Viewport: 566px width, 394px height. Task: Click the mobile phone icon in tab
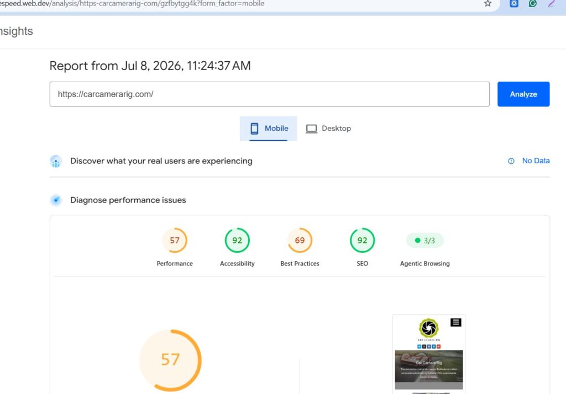click(254, 129)
